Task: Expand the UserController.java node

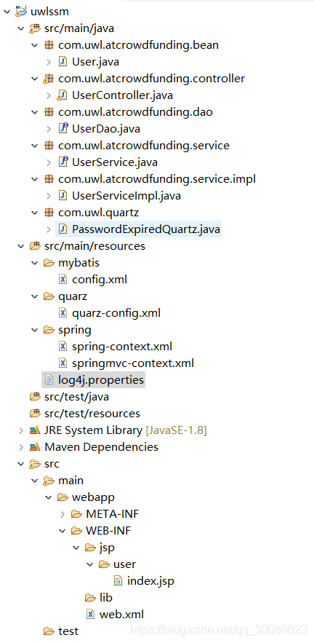Action: (x=49, y=95)
